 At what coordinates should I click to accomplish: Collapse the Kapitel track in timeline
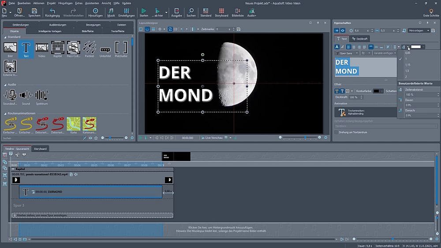pos(13,169)
